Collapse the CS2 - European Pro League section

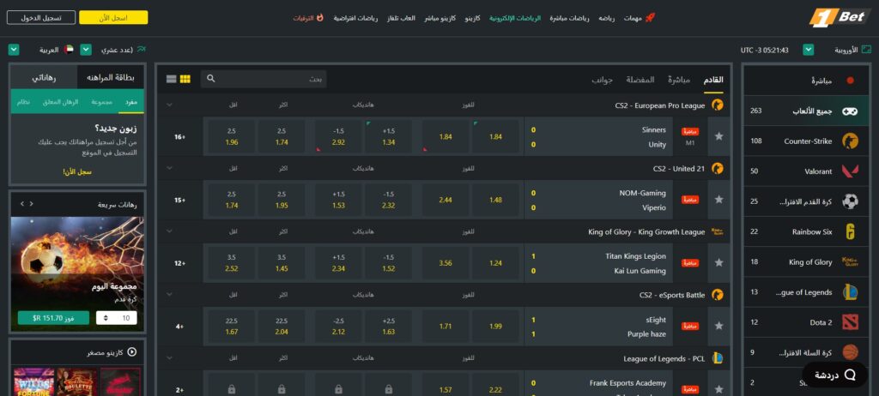click(169, 105)
